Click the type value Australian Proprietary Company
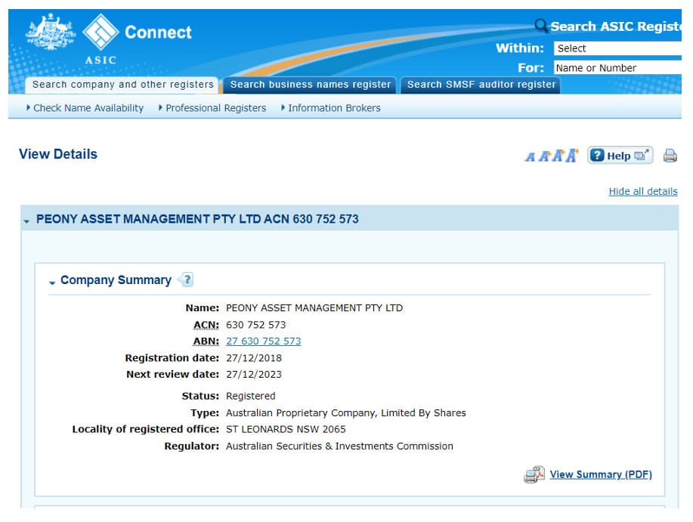This screenshot has height=522, width=693. click(x=345, y=412)
